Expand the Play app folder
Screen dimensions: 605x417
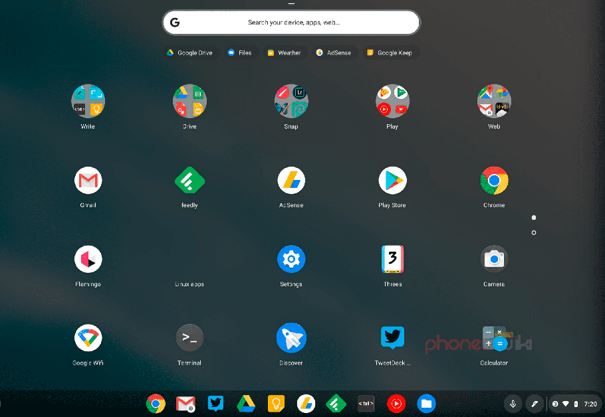(392, 101)
